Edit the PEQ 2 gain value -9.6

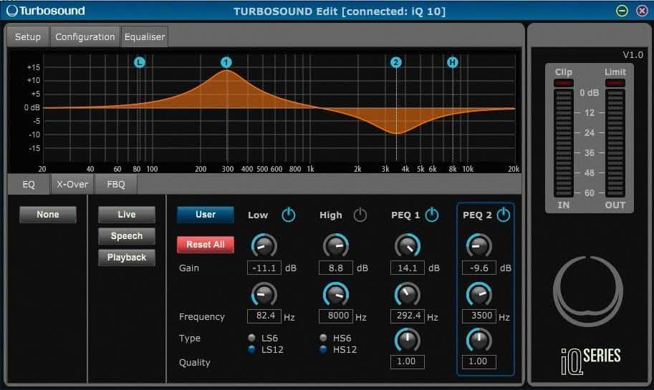pyautogui.click(x=479, y=268)
